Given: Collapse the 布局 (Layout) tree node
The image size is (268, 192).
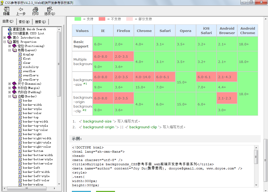Looking at the screenshot, I should click(x=9, y=50).
